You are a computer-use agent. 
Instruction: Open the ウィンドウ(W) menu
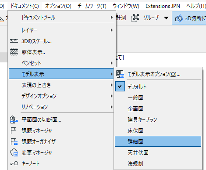[x=126, y=6]
